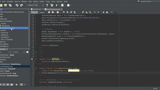This screenshot has height=90, width=160.
Task: Close the Navigator panel tab
Action: click(x=7, y=49)
